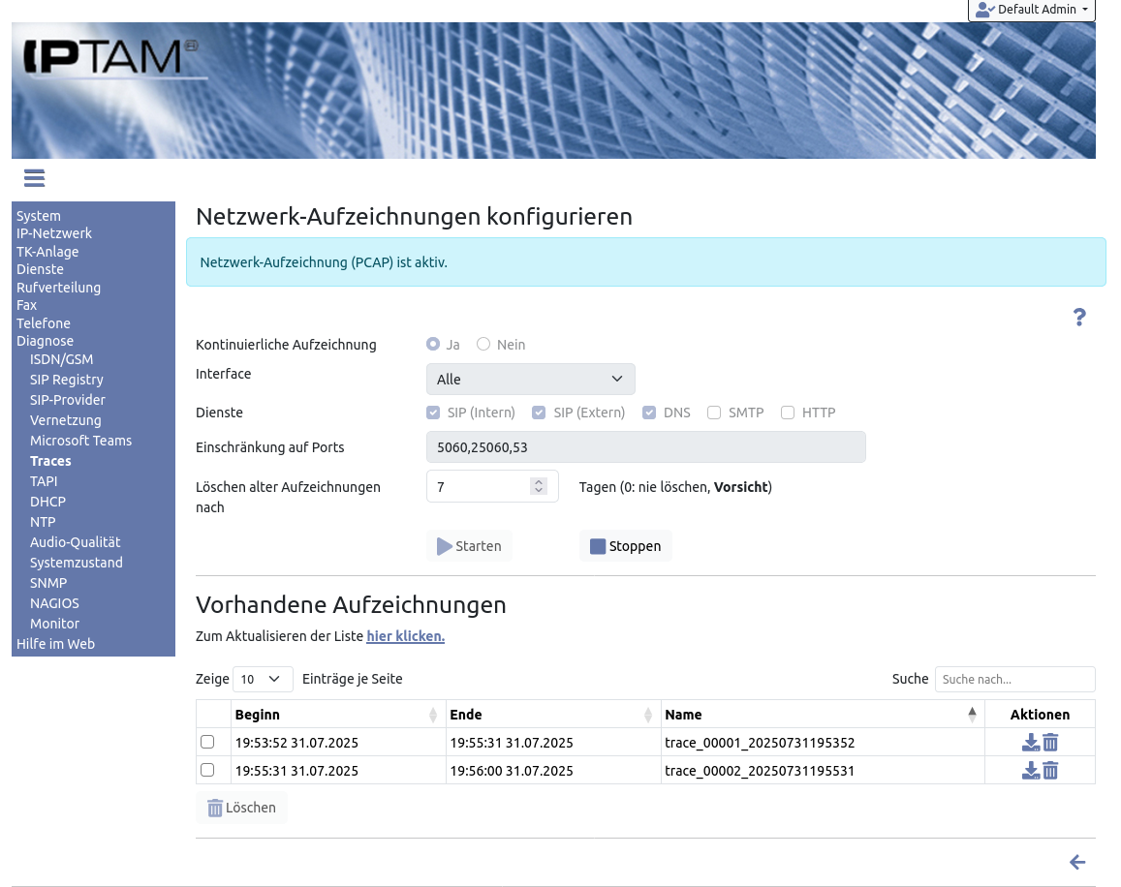This screenshot has width=1121, height=887.
Task: Enable the HTTP service checkbox
Action: pyautogui.click(x=788, y=413)
